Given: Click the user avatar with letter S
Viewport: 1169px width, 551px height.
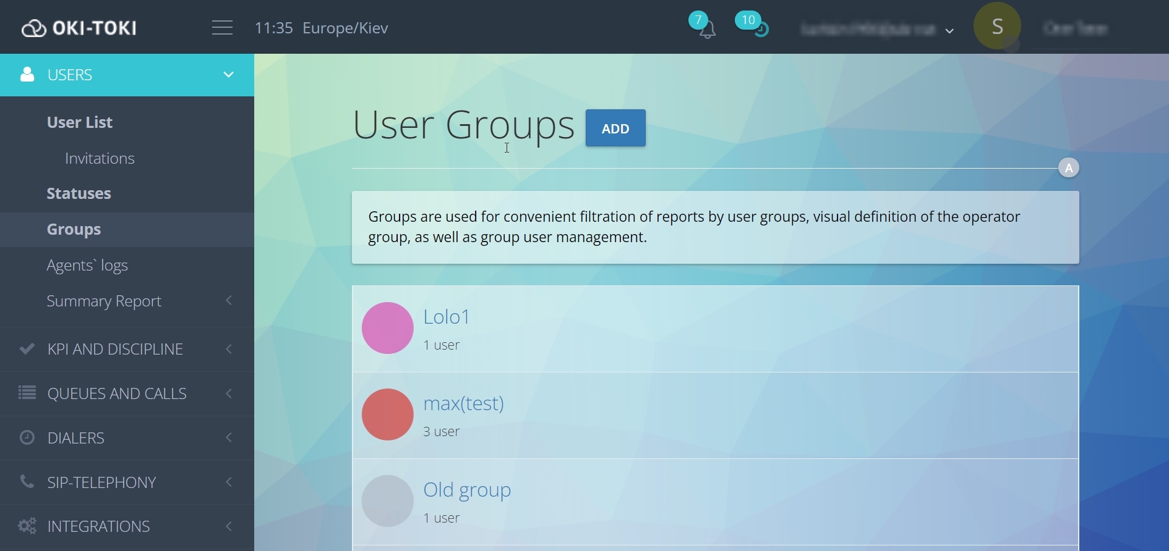Looking at the screenshot, I should tap(997, 26).
